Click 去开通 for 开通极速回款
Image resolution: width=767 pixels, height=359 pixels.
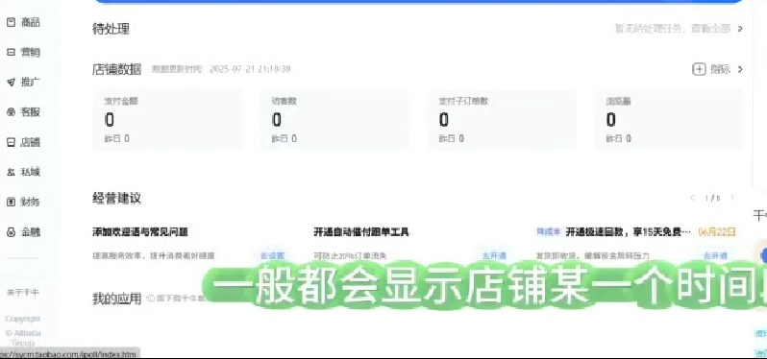[x=715, y=255]
